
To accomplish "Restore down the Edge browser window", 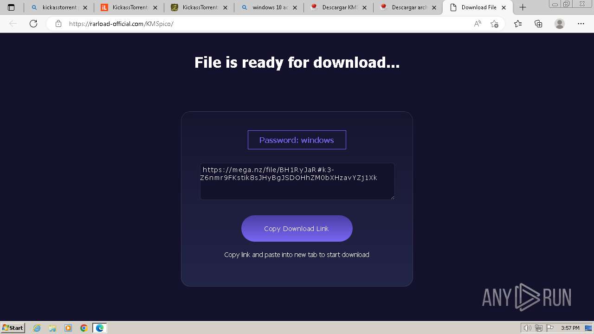I will (567, 4).
